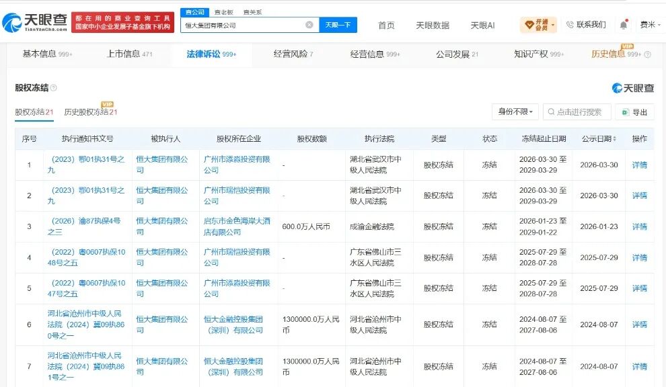Open the 历史信息 VIP tab
Screen dimensions: 666x387
tap(616, 54)
